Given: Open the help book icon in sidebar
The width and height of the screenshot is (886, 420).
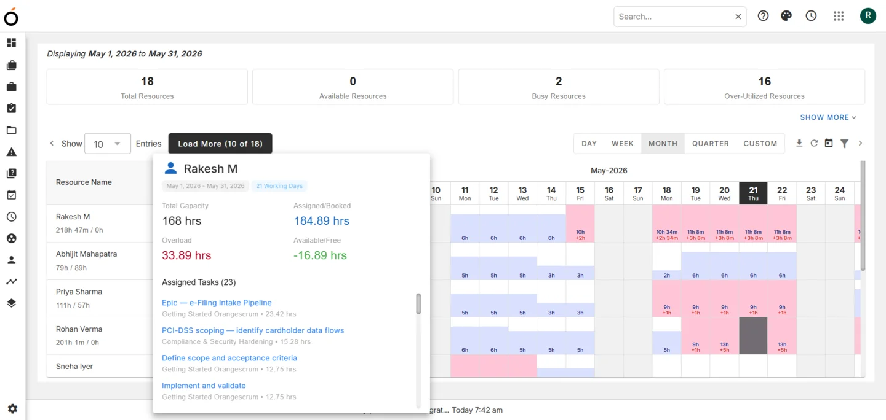Looking at the screenshot, I should click(12, 173).
